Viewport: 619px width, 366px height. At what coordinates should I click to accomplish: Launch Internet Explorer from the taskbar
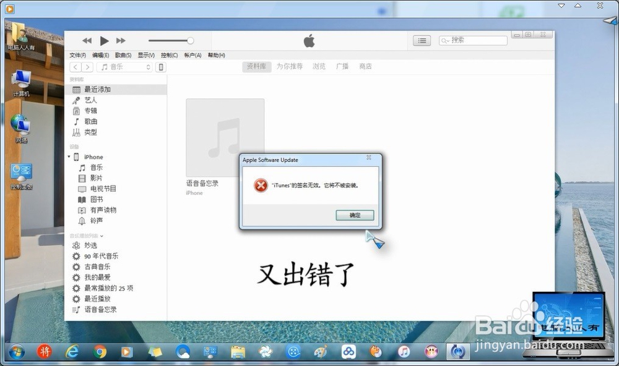pos(72,351)
